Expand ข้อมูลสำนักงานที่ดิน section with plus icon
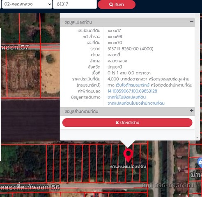This screenshot has width=202, height=197. 192,110
